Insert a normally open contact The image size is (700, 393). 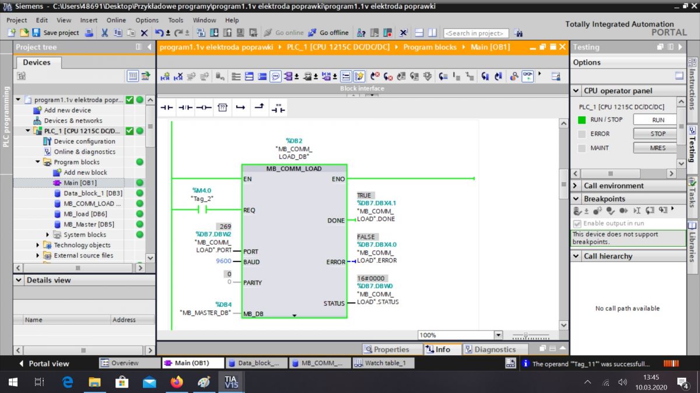click(167, 108)
